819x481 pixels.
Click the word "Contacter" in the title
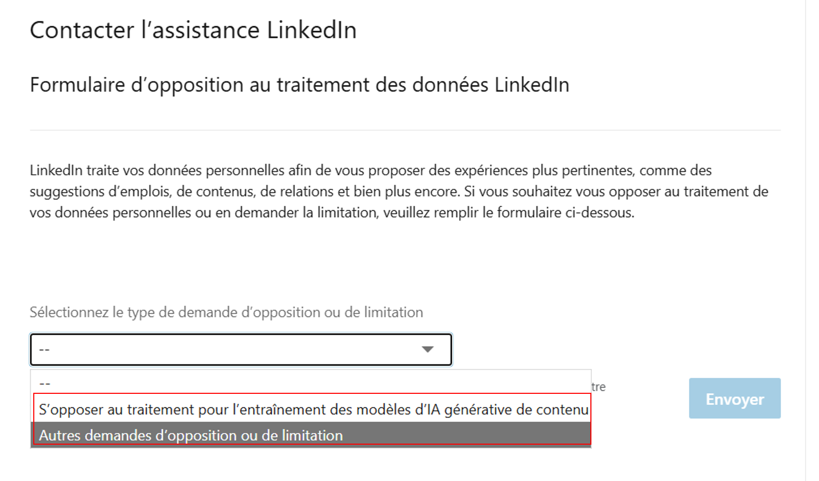82,30
